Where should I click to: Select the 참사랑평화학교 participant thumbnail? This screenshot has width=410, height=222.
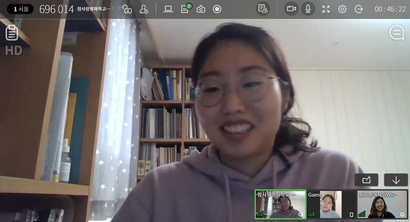point(281,204)
